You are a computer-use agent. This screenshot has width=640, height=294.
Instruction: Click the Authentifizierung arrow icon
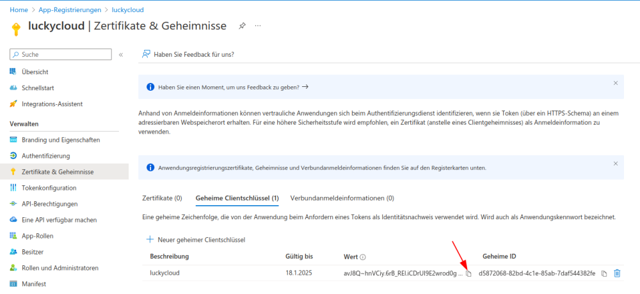click(x=13, y=156)
